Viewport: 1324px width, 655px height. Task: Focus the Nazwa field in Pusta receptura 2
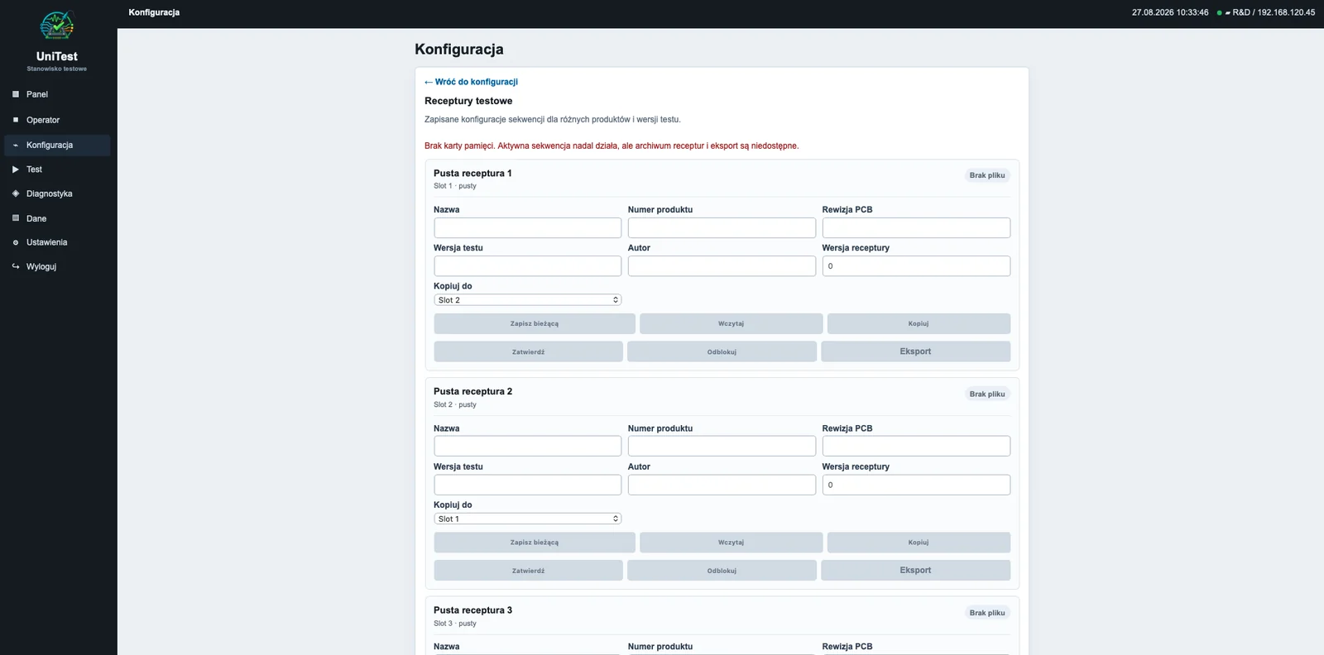[x=527, y=447]
